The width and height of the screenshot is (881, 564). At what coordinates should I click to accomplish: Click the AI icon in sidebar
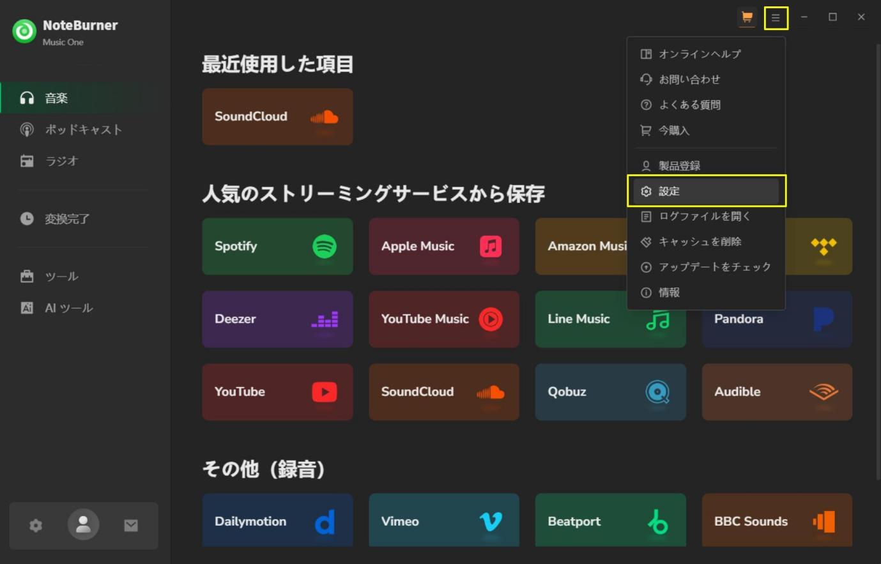(27, 308)
